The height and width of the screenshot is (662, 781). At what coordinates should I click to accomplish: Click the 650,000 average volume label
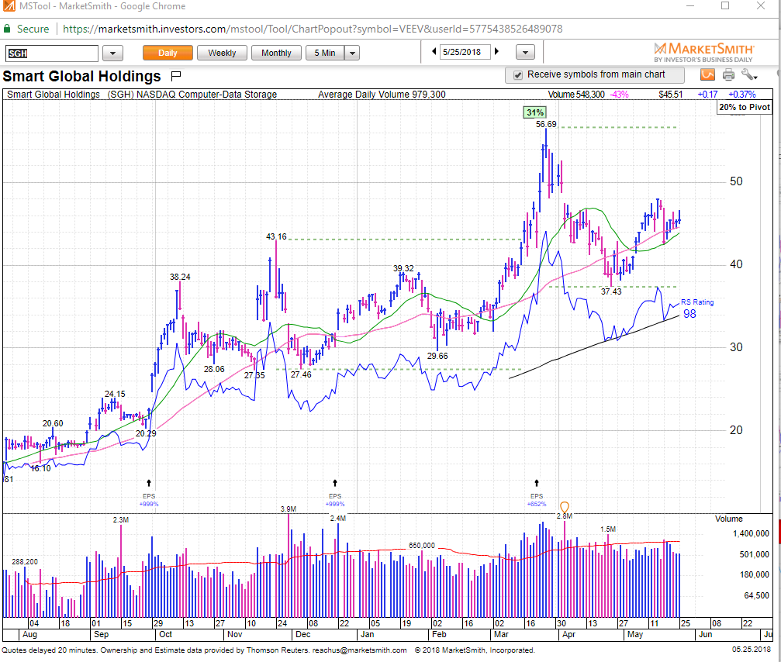(421, 546)
